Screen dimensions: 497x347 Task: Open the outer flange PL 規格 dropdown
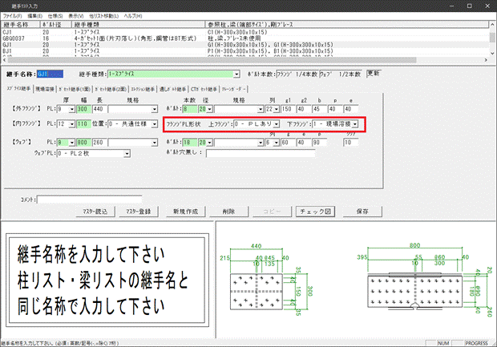[155, 109]
